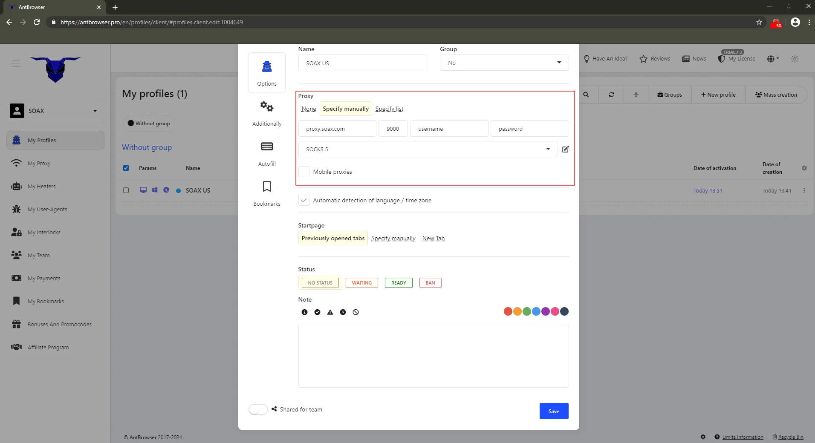815x443 pixels.
Task: Open the Group dropdown
Action: (504, 63)
